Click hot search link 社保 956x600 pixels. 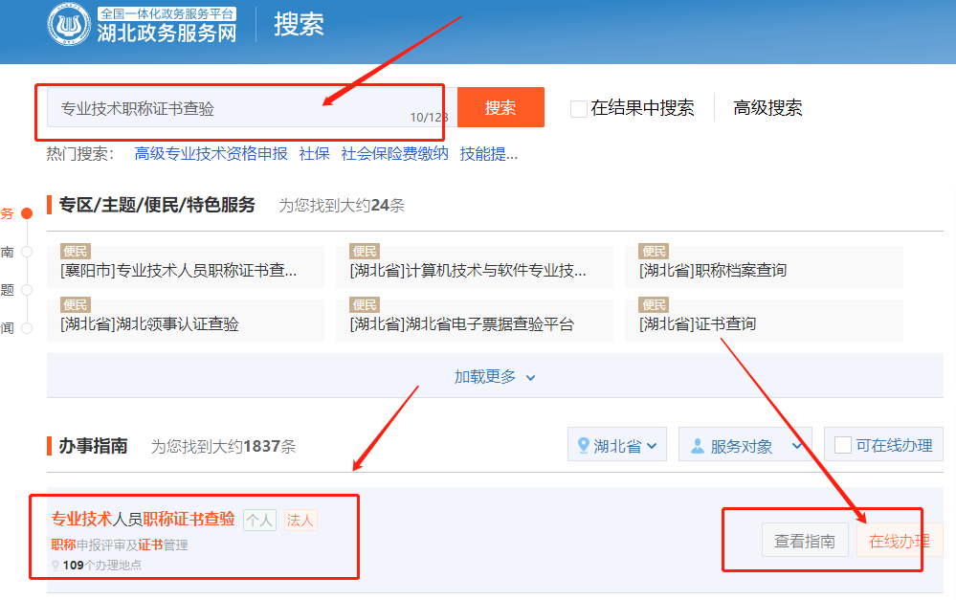(314, 154)
